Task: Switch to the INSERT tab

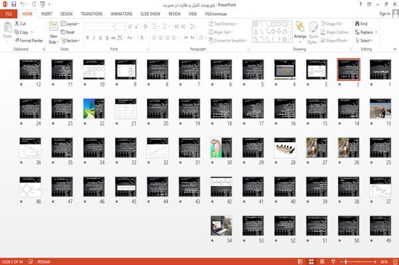Action: pyautogui.click(x=47, y=14)
